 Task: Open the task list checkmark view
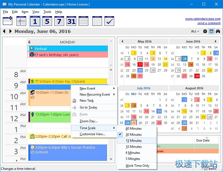point(109,21)
